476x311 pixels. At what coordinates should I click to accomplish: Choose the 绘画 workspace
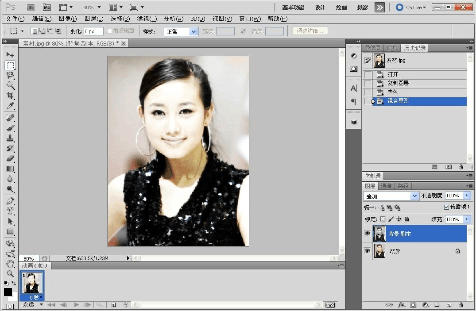point(341,7)
